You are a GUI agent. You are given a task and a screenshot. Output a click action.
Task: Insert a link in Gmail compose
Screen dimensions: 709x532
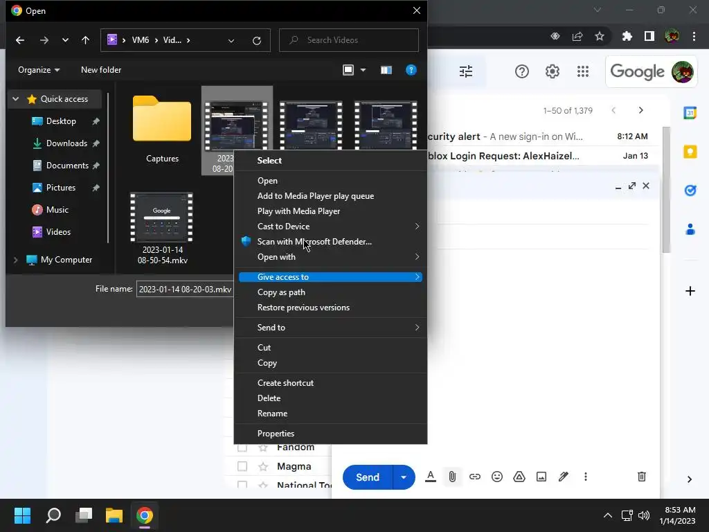coord(475,477)
